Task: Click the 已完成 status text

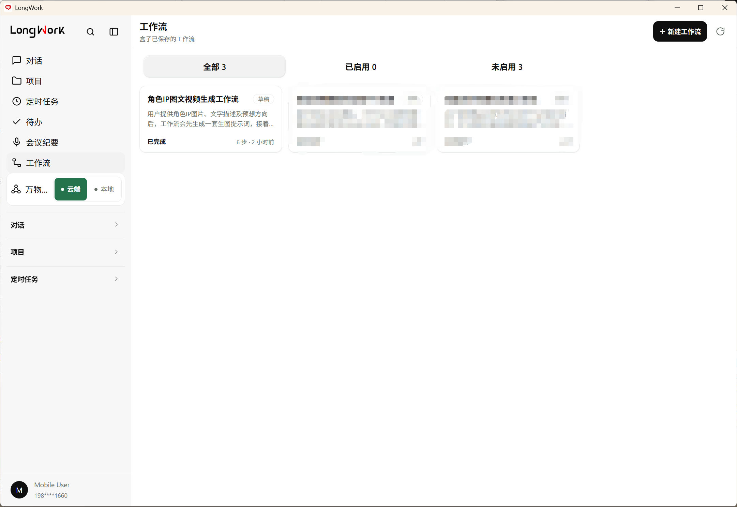Action: pyautogui.click(x=157, y=142)
